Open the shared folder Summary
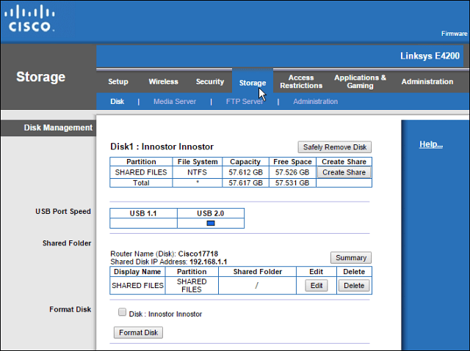Screen dimensions: 470x351 pyautogui.click(x=351, y=258)
